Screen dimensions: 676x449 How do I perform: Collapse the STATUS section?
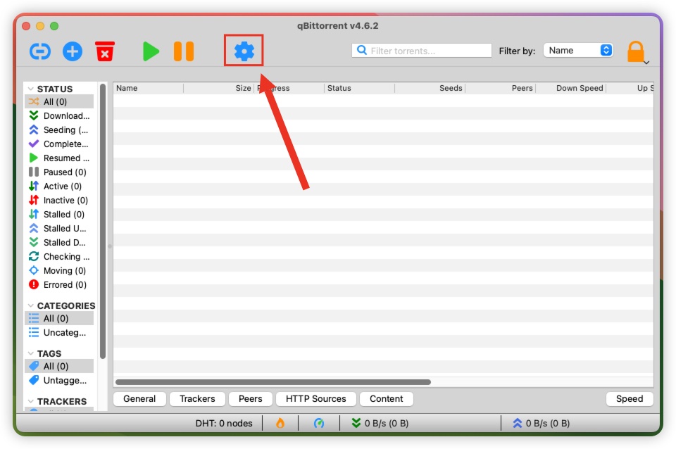tap(30, 89)
